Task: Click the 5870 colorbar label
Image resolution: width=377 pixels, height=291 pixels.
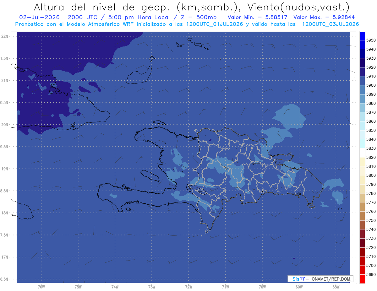Action: pyautogui.click(x=371, y=112)
